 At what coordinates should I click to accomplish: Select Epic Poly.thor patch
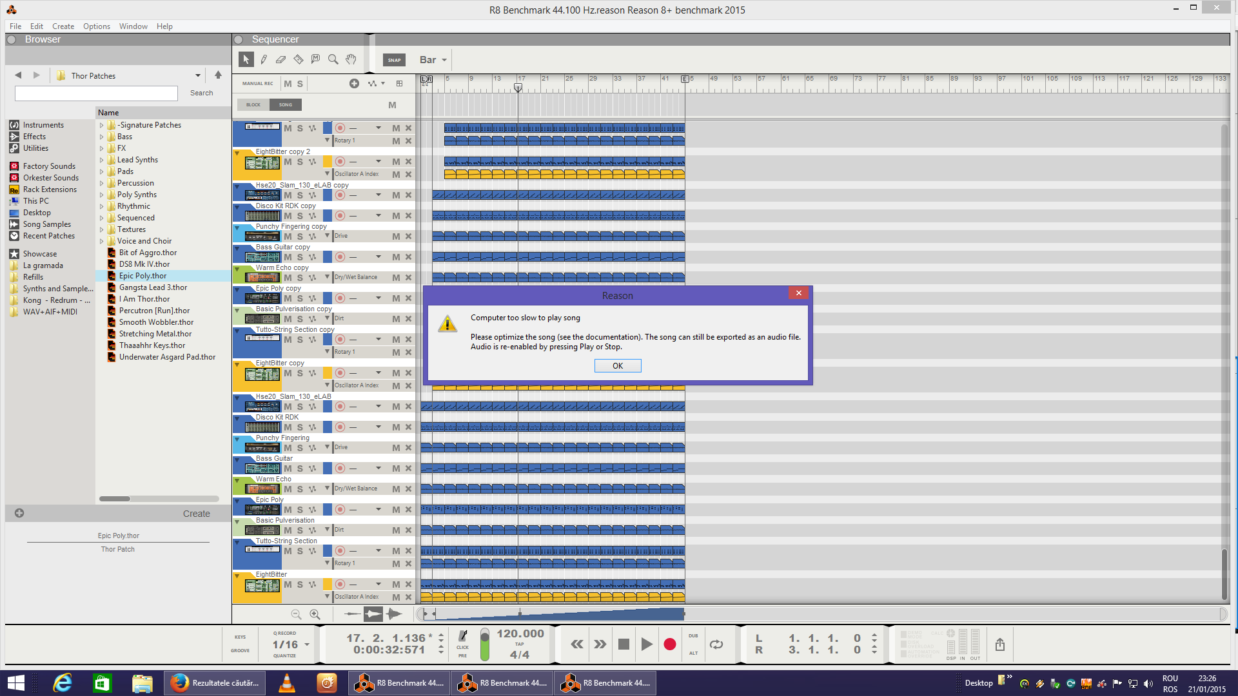coord(142,276)
